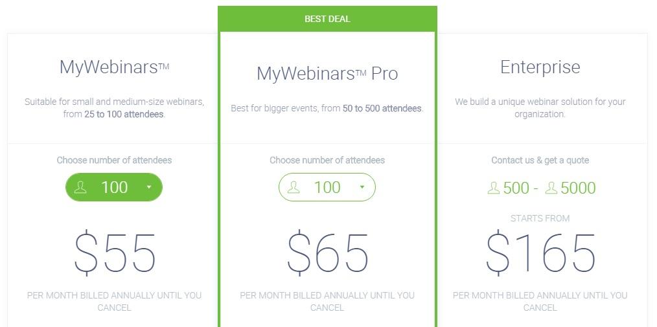Image resolution: width=657 pixels, height=327 pixels.
Task: Click the $165 Enterprise starting price
Action: coord(540,253)
